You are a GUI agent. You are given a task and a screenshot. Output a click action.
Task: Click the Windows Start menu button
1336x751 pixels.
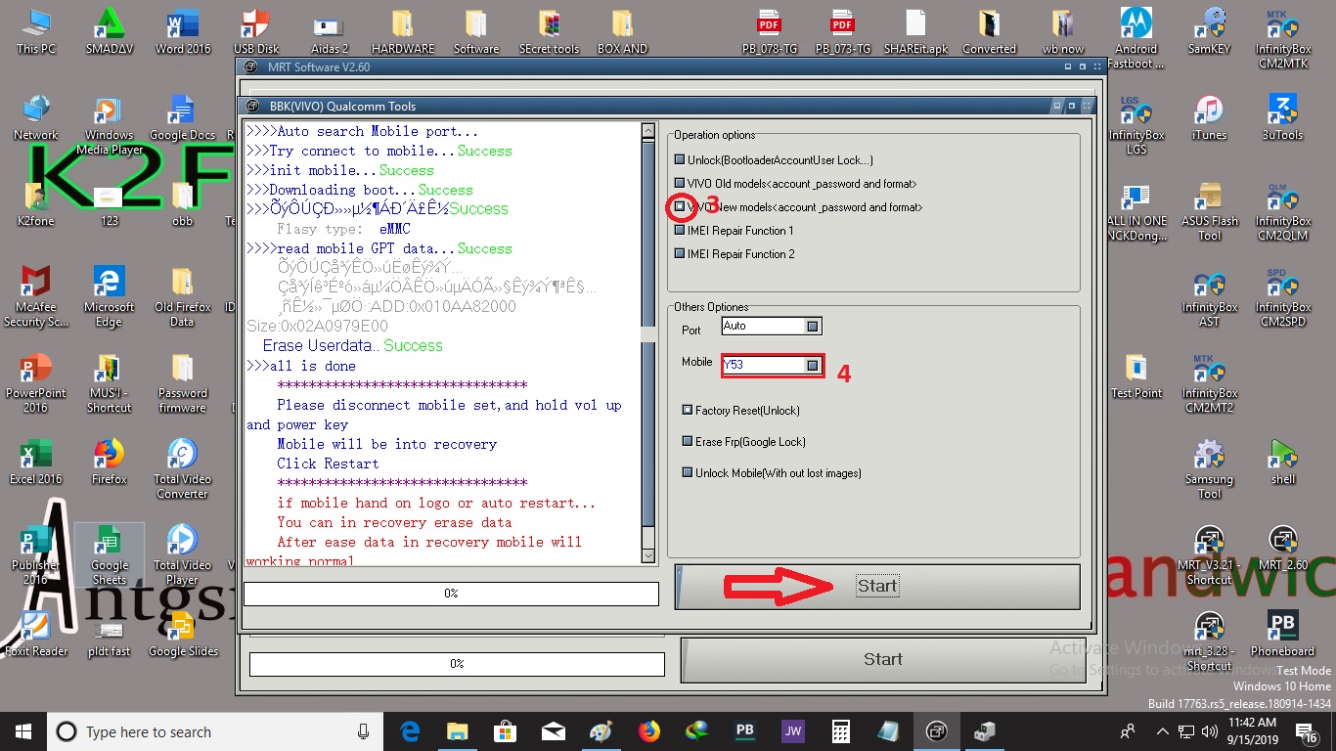click(23, 731)
